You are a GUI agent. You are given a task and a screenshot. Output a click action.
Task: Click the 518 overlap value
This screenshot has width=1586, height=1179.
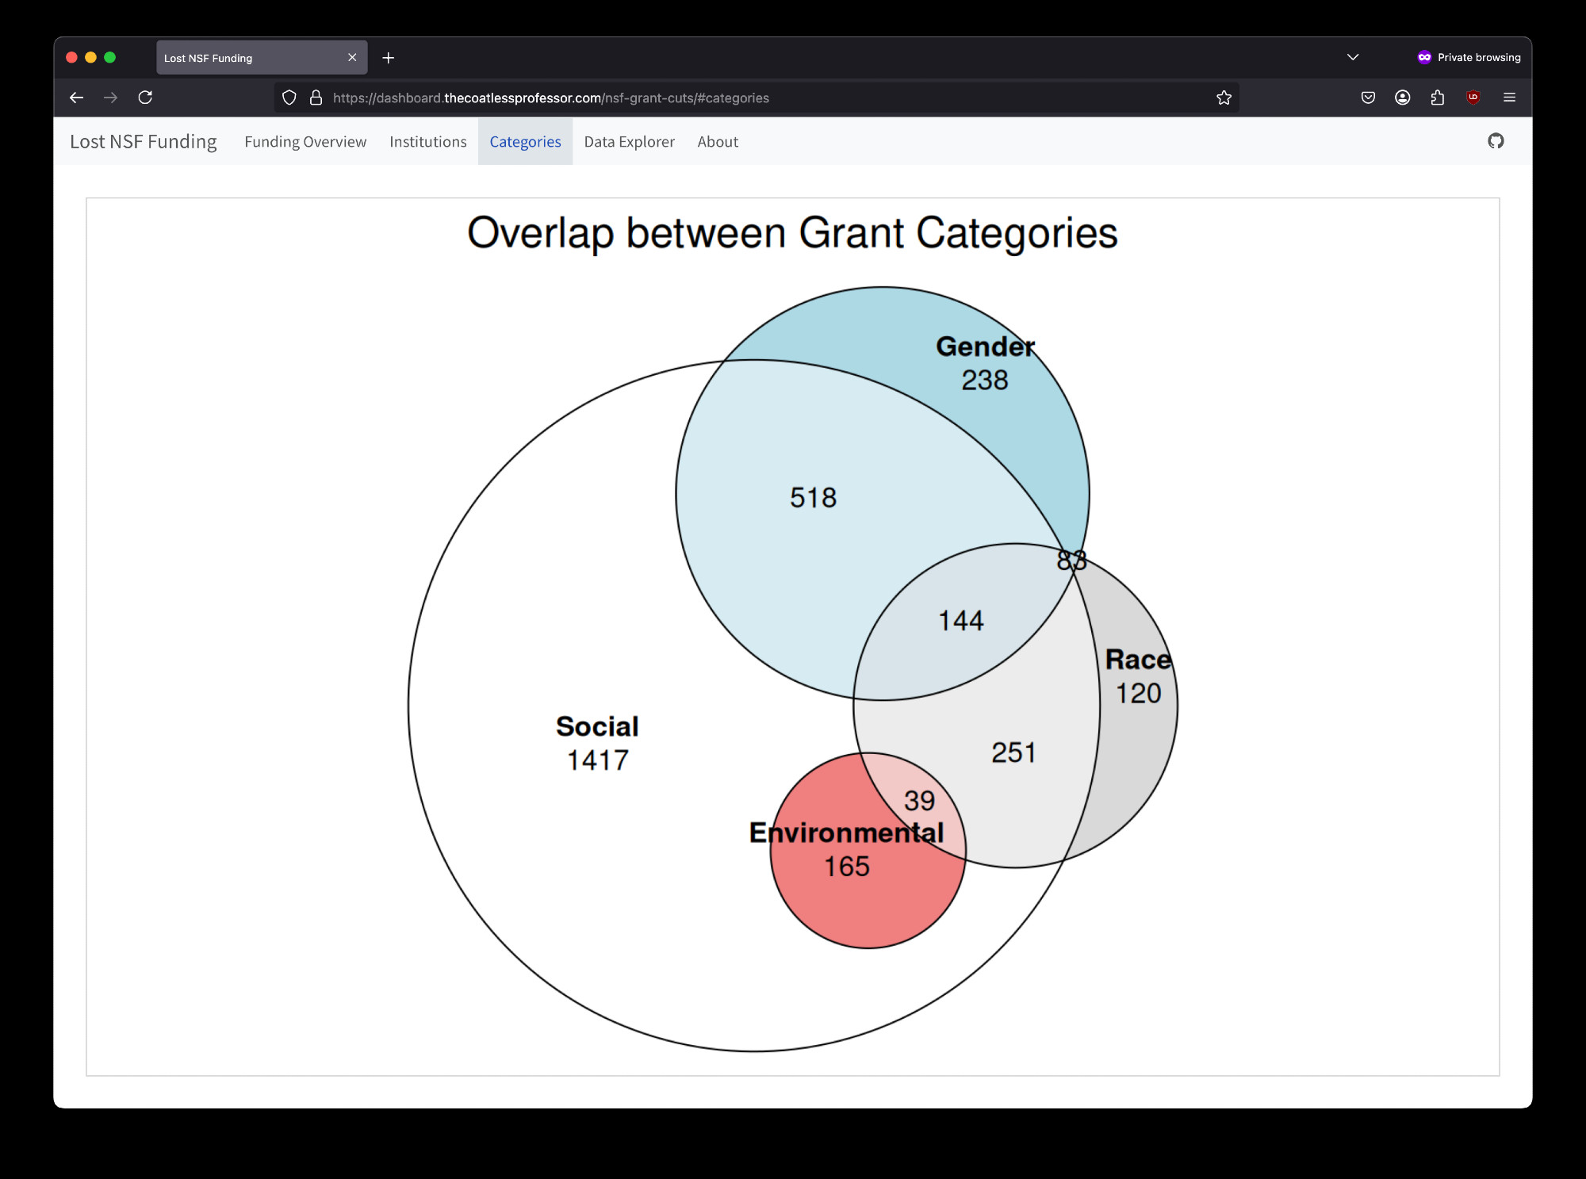point(814,498)
